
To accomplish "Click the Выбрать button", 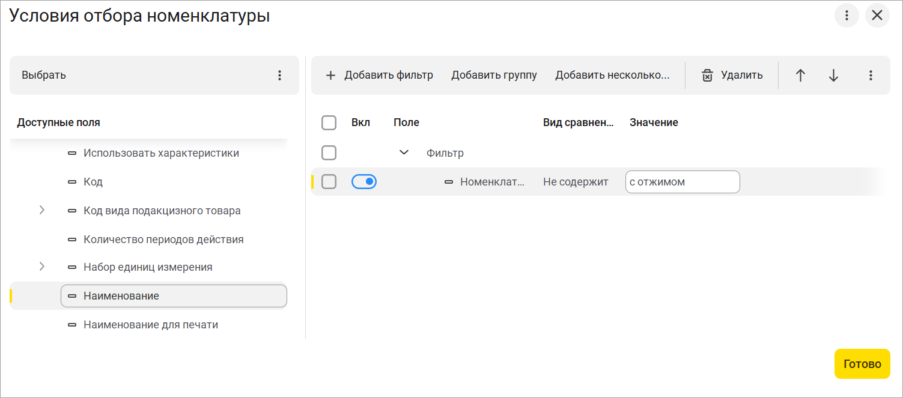I will pyautogui.click(x=44, y=76).
